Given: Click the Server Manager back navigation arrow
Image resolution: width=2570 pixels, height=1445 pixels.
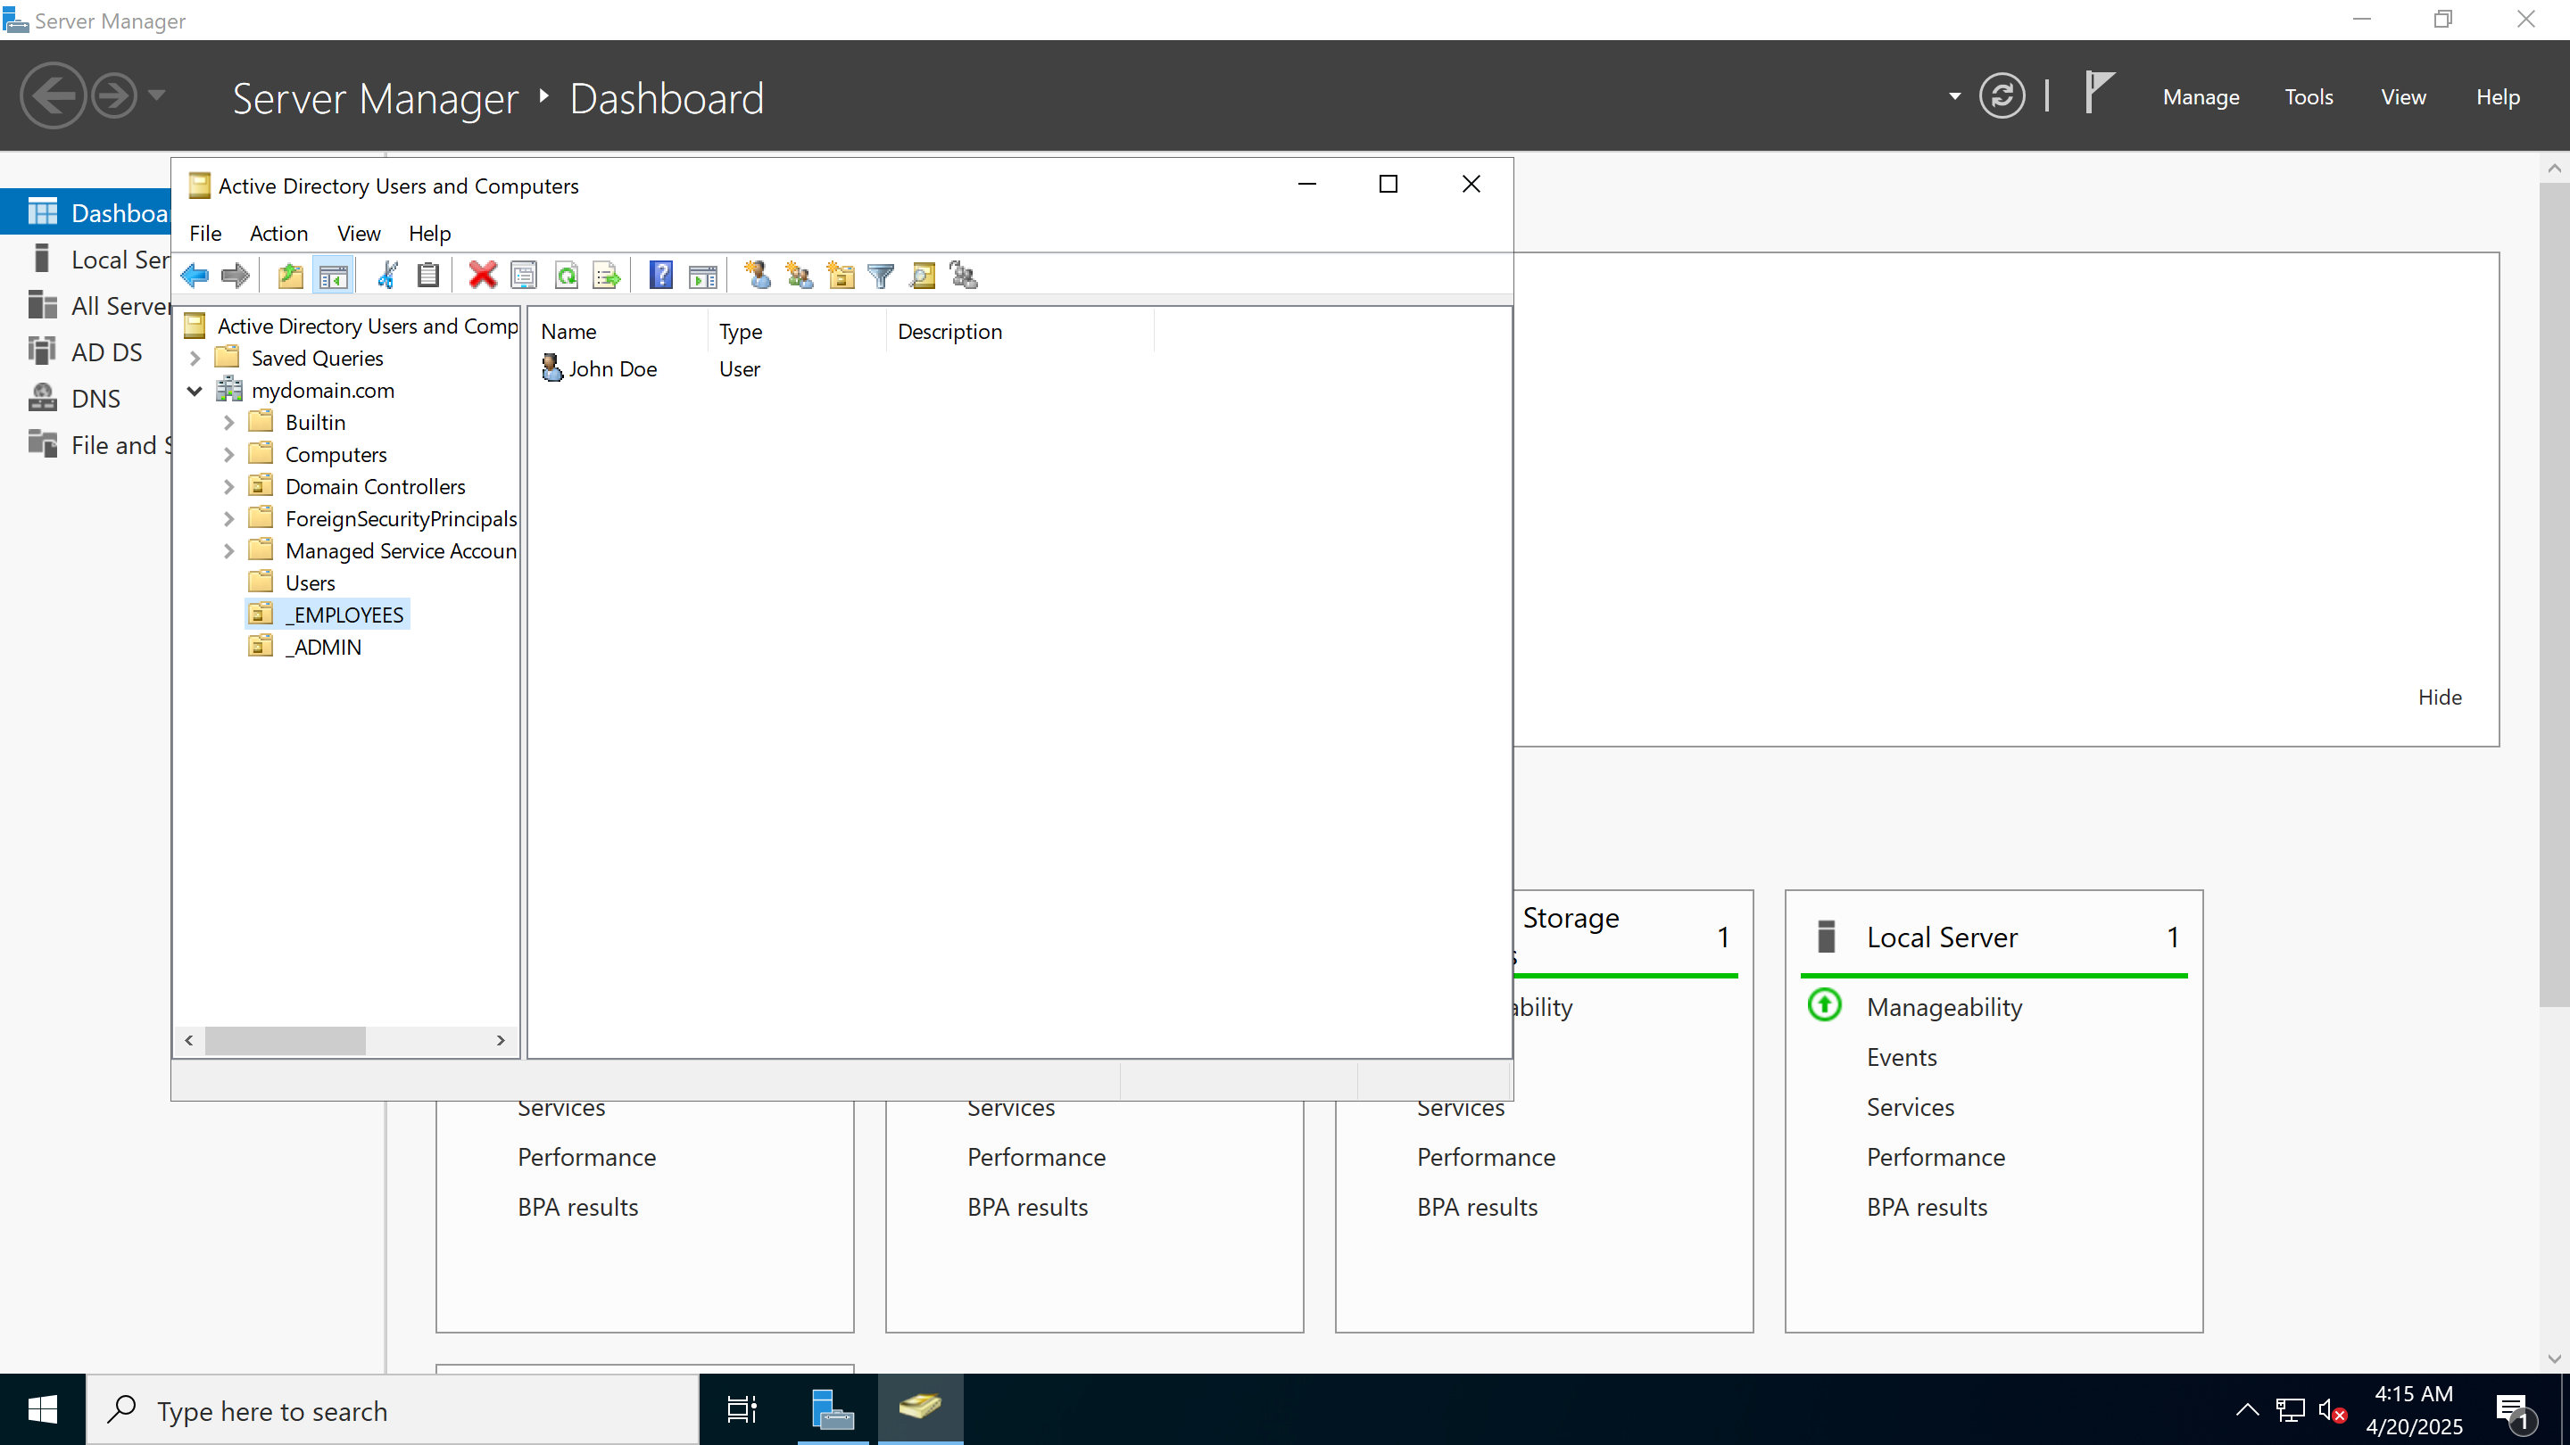Looking at the screenshot, I should [53, 95].
